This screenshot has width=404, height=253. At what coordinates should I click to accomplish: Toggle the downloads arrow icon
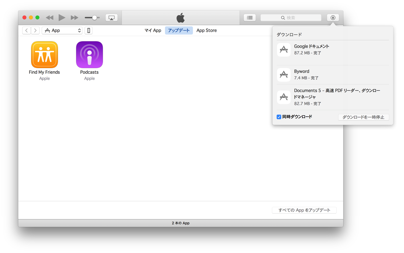click(333, 18)
